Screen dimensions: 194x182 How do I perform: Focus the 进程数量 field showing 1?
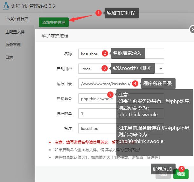point(121,113)
